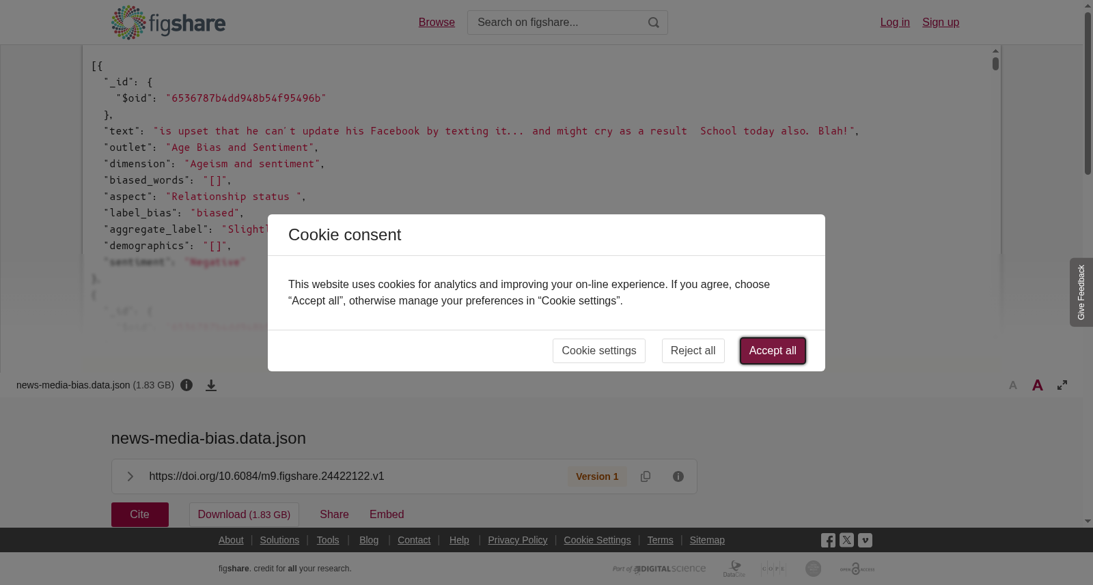This screenshot has width=1093, height=585.
Task: Open file info icon beside news-media-bias.data.json
Action: click(186, 385)
